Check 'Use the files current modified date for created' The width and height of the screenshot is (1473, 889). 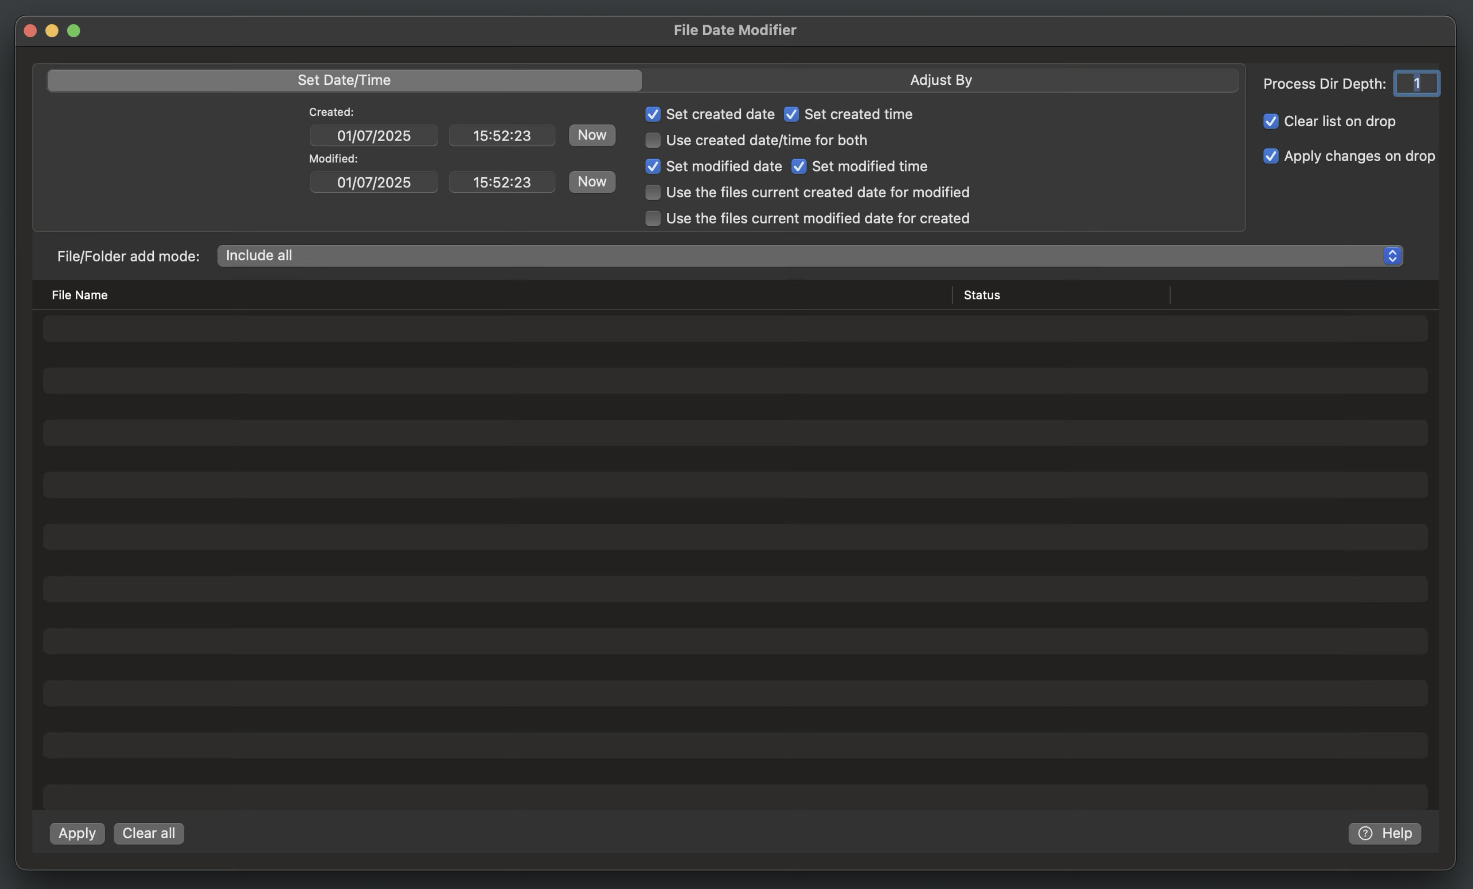pyautogui.click(x=652, y=218)
